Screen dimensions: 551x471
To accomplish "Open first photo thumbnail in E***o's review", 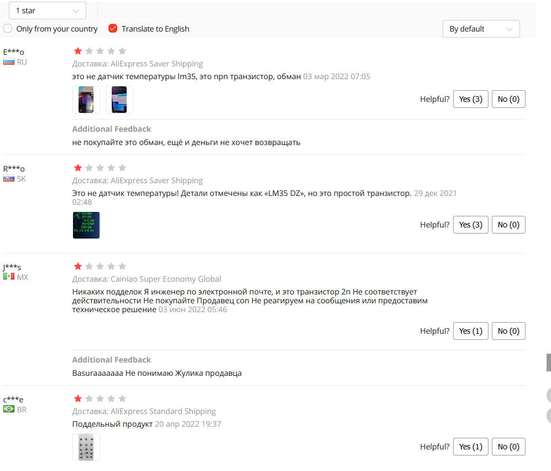I will [x=86, y=100].
